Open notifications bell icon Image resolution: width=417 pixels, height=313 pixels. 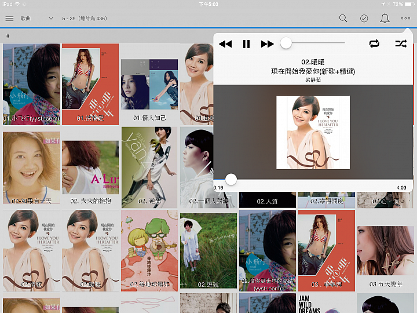point(385,19)
